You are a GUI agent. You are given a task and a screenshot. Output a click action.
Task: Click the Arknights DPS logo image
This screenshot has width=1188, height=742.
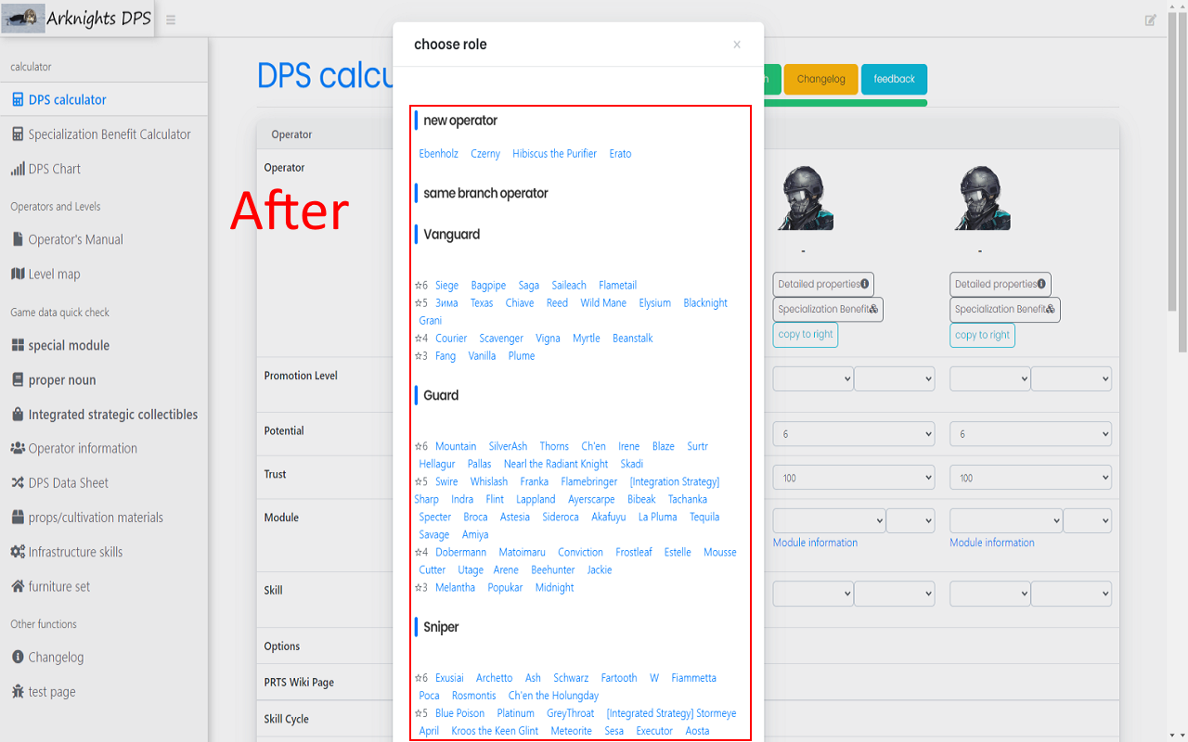pos(23,19)
